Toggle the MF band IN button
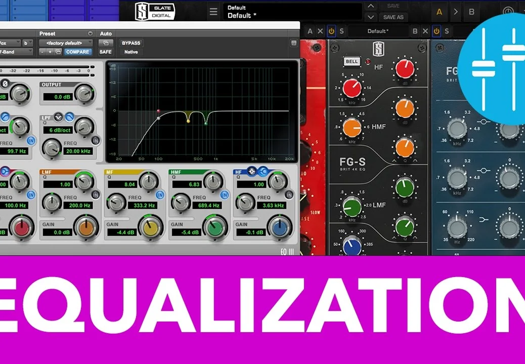The height and width of the screenshot is (364, 525). [x=160, y=195]
